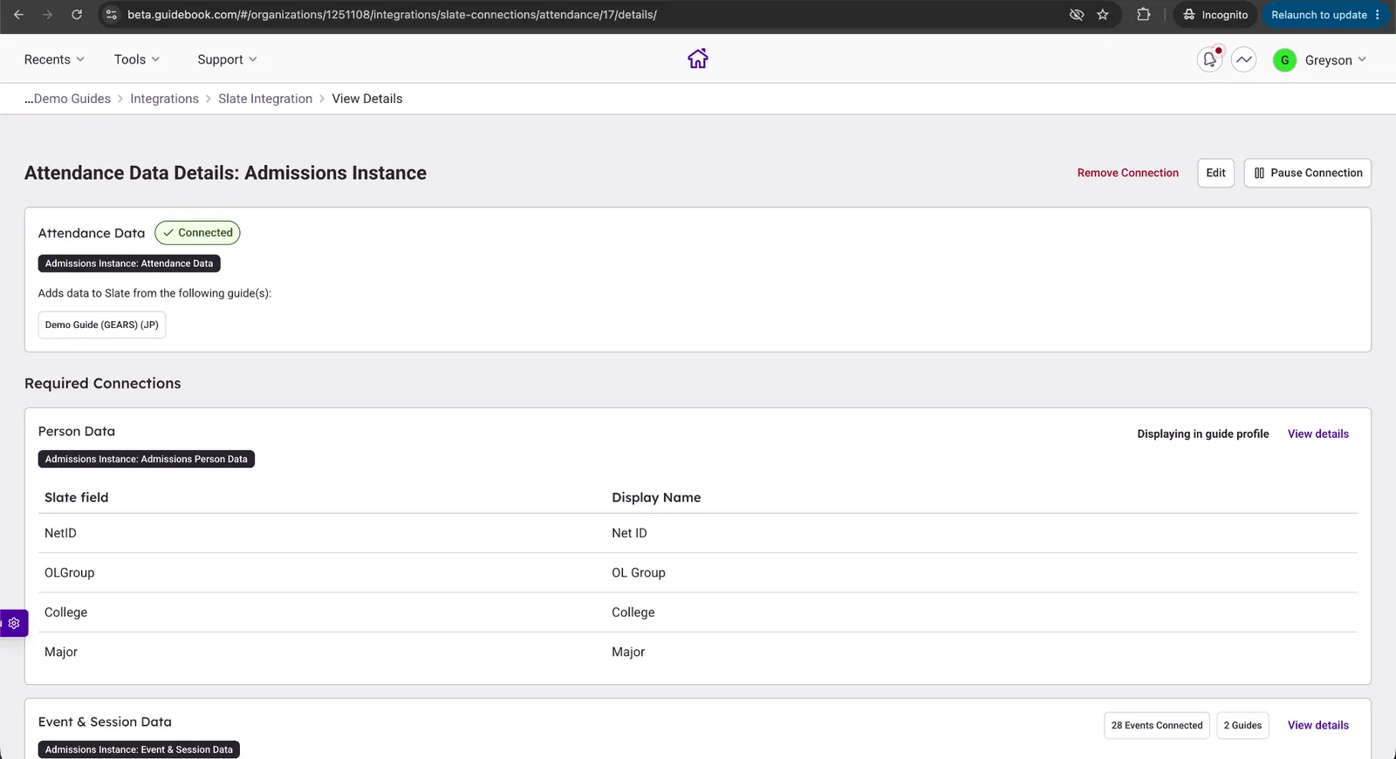Image resolution: width=1396 pixels, height=759 pixels.
Task: Pause the Slate connection
Action: pyautogui.click(x=1307, y=173)
